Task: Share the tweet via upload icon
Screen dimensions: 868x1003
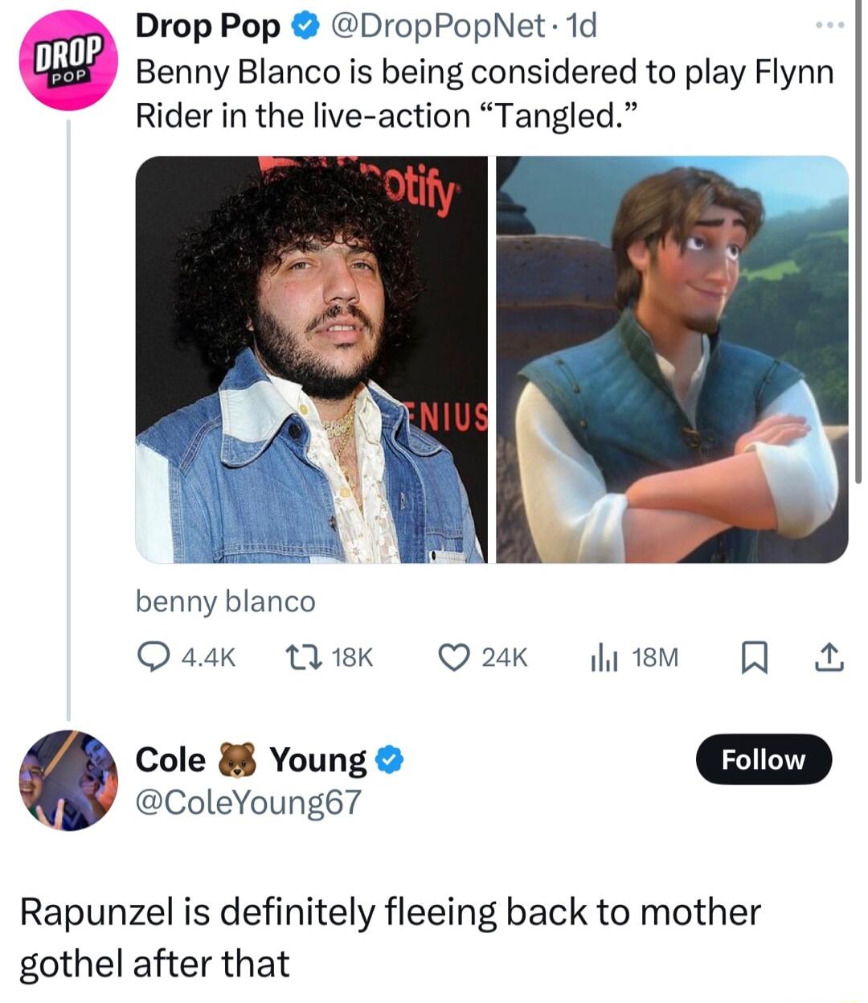Action: tap(829, 659)
